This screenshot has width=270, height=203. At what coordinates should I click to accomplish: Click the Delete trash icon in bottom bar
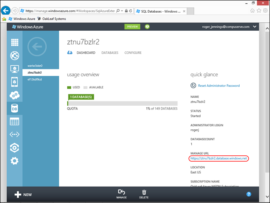(144, 194)
